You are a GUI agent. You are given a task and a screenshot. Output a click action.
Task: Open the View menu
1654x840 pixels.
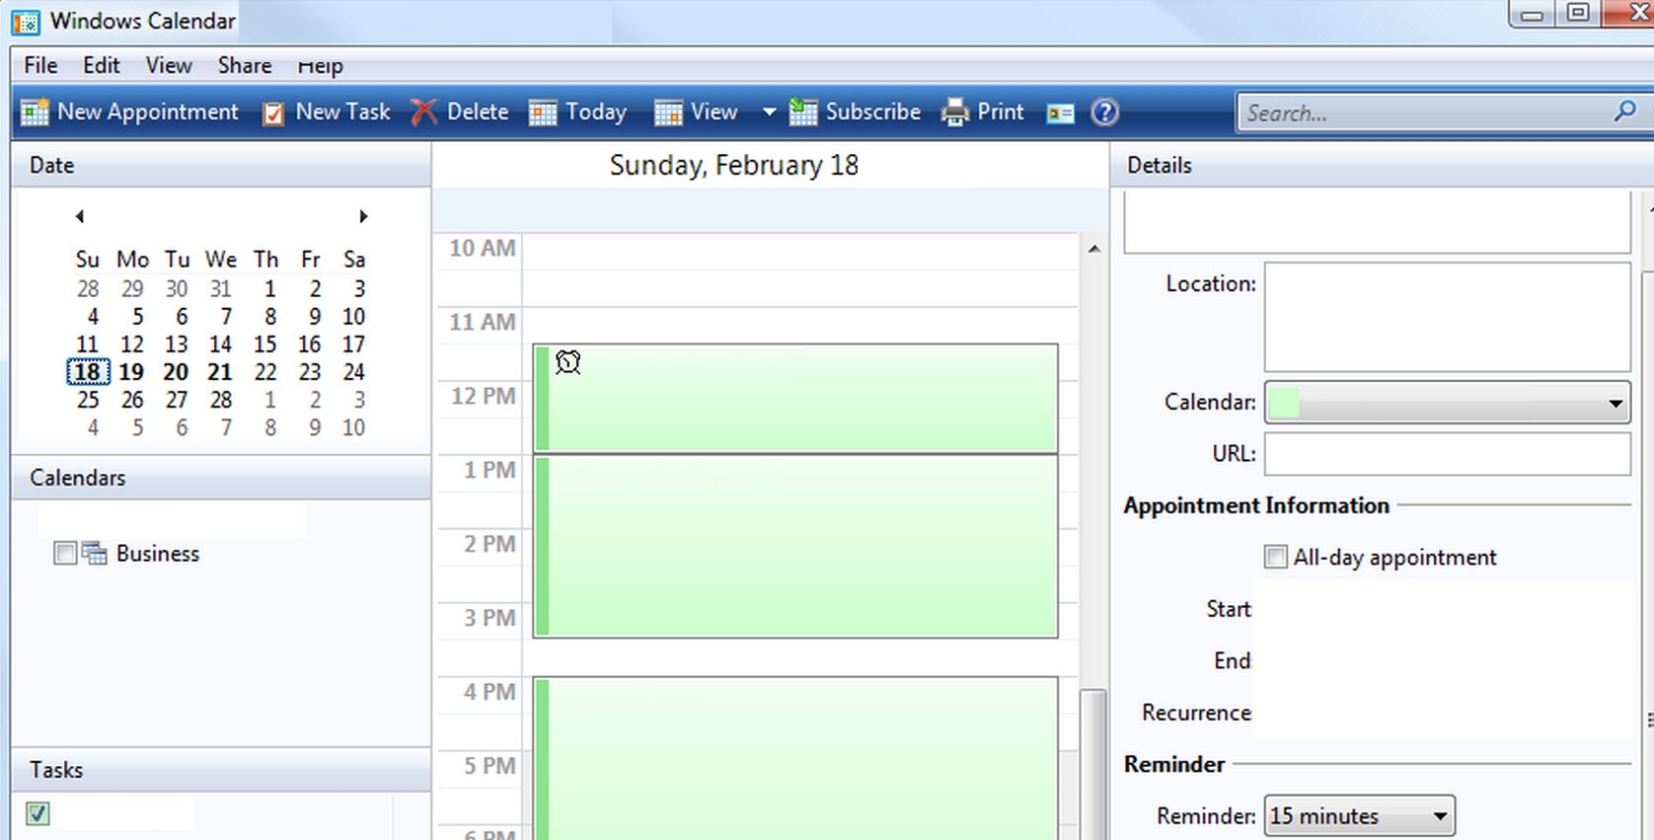click(x=169, y=65)
